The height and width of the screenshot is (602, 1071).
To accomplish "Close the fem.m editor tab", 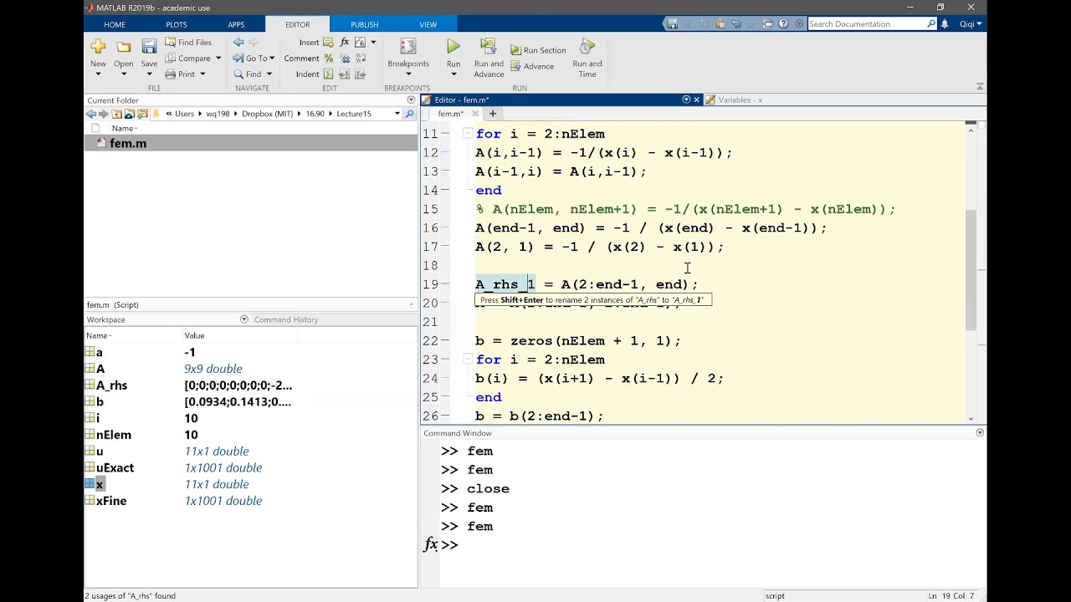I will (475, 114).
